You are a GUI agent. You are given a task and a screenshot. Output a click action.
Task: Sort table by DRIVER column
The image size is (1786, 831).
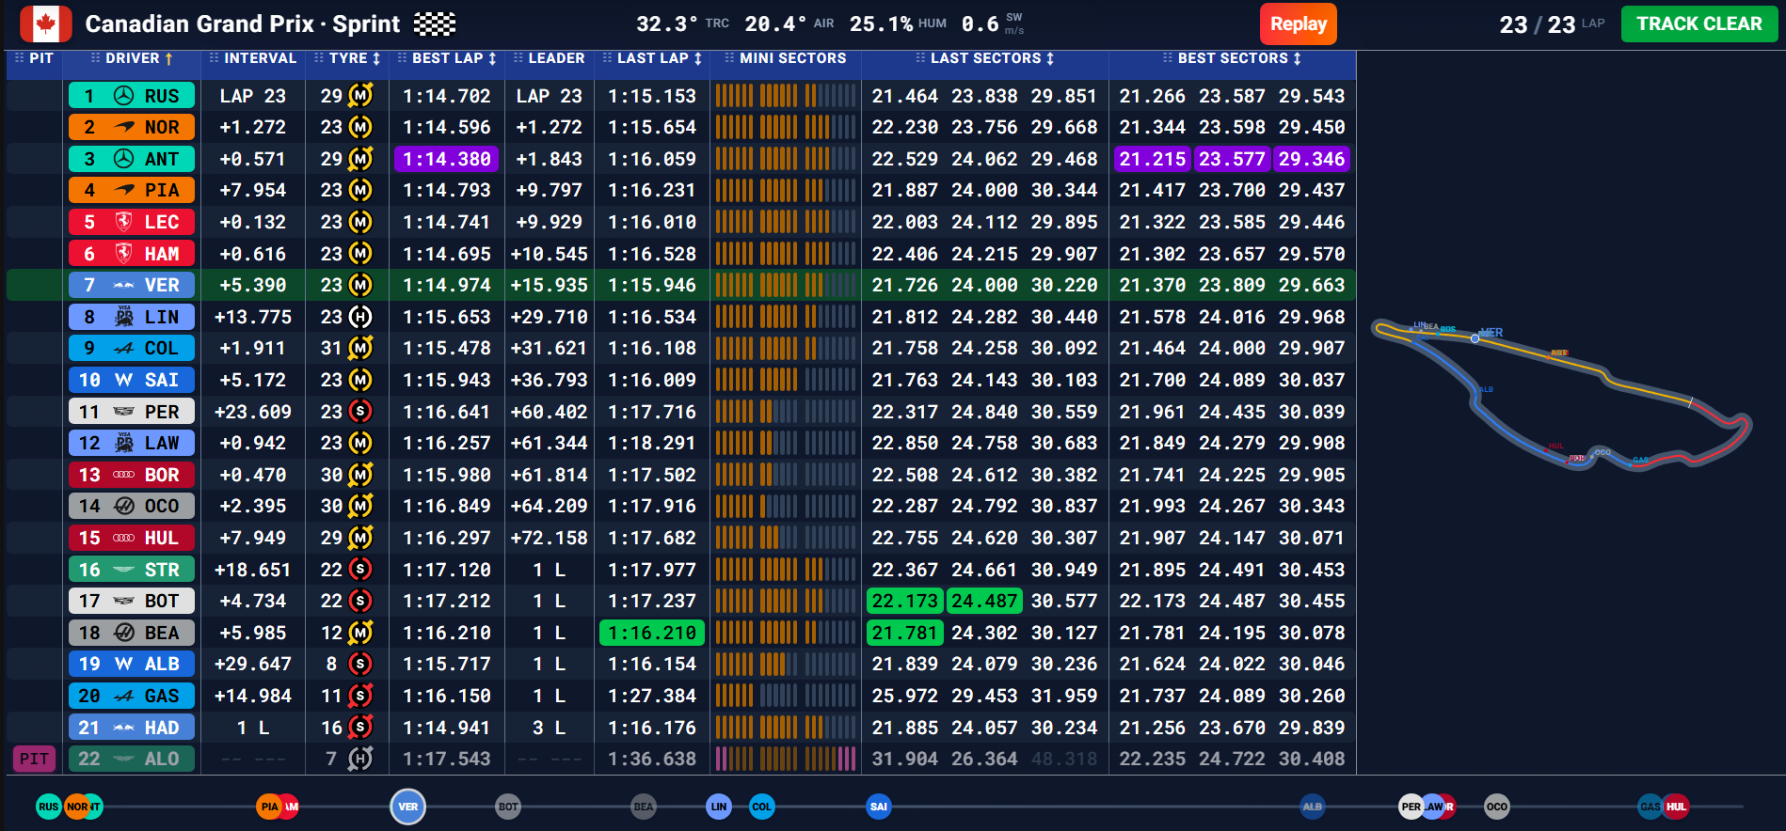coord(132,58)
